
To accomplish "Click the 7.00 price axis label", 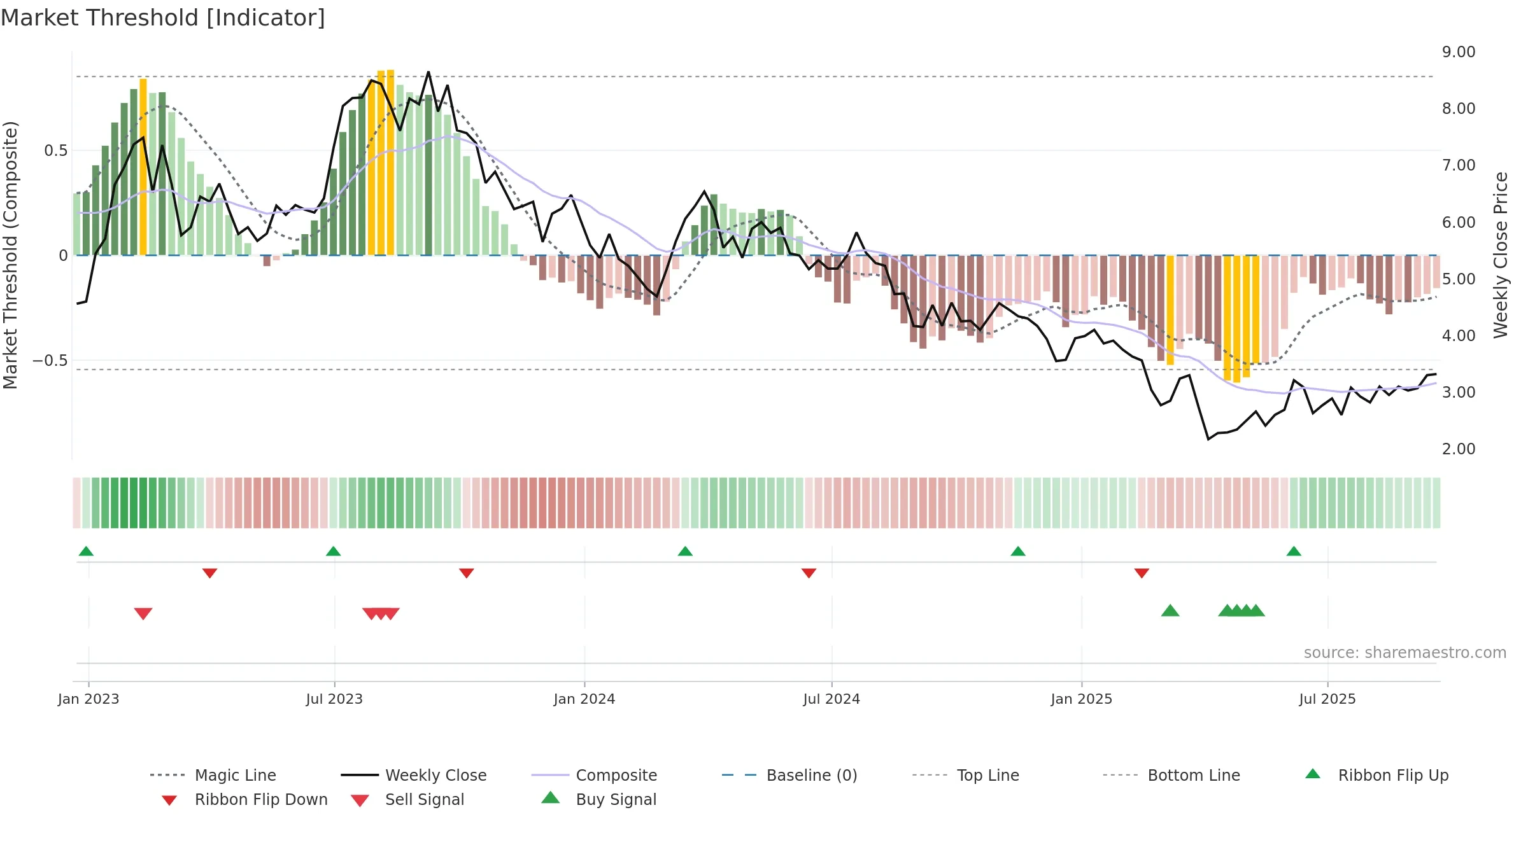I will (1459, 165).
